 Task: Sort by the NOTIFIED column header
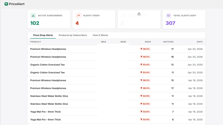tap(168, 42)
